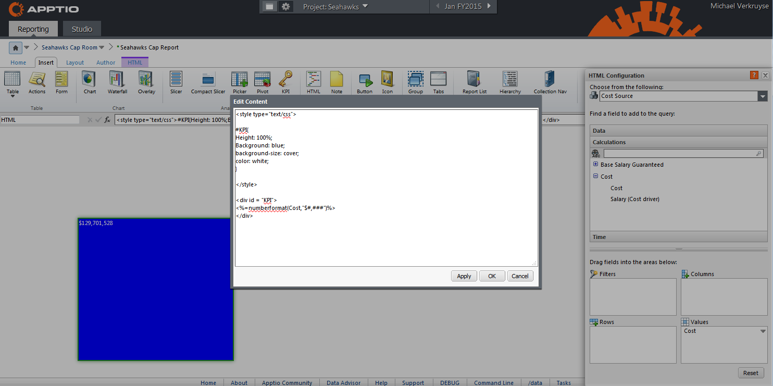The height and width of the screenshot is (386, 773).
Task: Select the Insert ribbon tab
Action: [x=46, y=63]
